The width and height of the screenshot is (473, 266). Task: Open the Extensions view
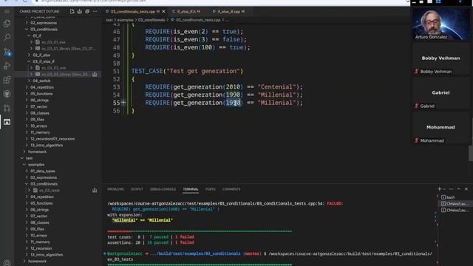(7, 80)
